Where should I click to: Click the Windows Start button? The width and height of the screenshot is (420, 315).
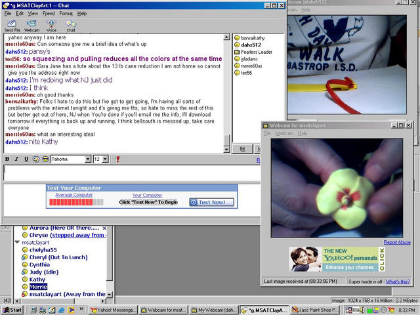12,310
